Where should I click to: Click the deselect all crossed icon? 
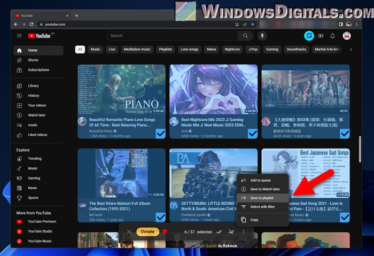pyautogui.click(x=231, y=231)
